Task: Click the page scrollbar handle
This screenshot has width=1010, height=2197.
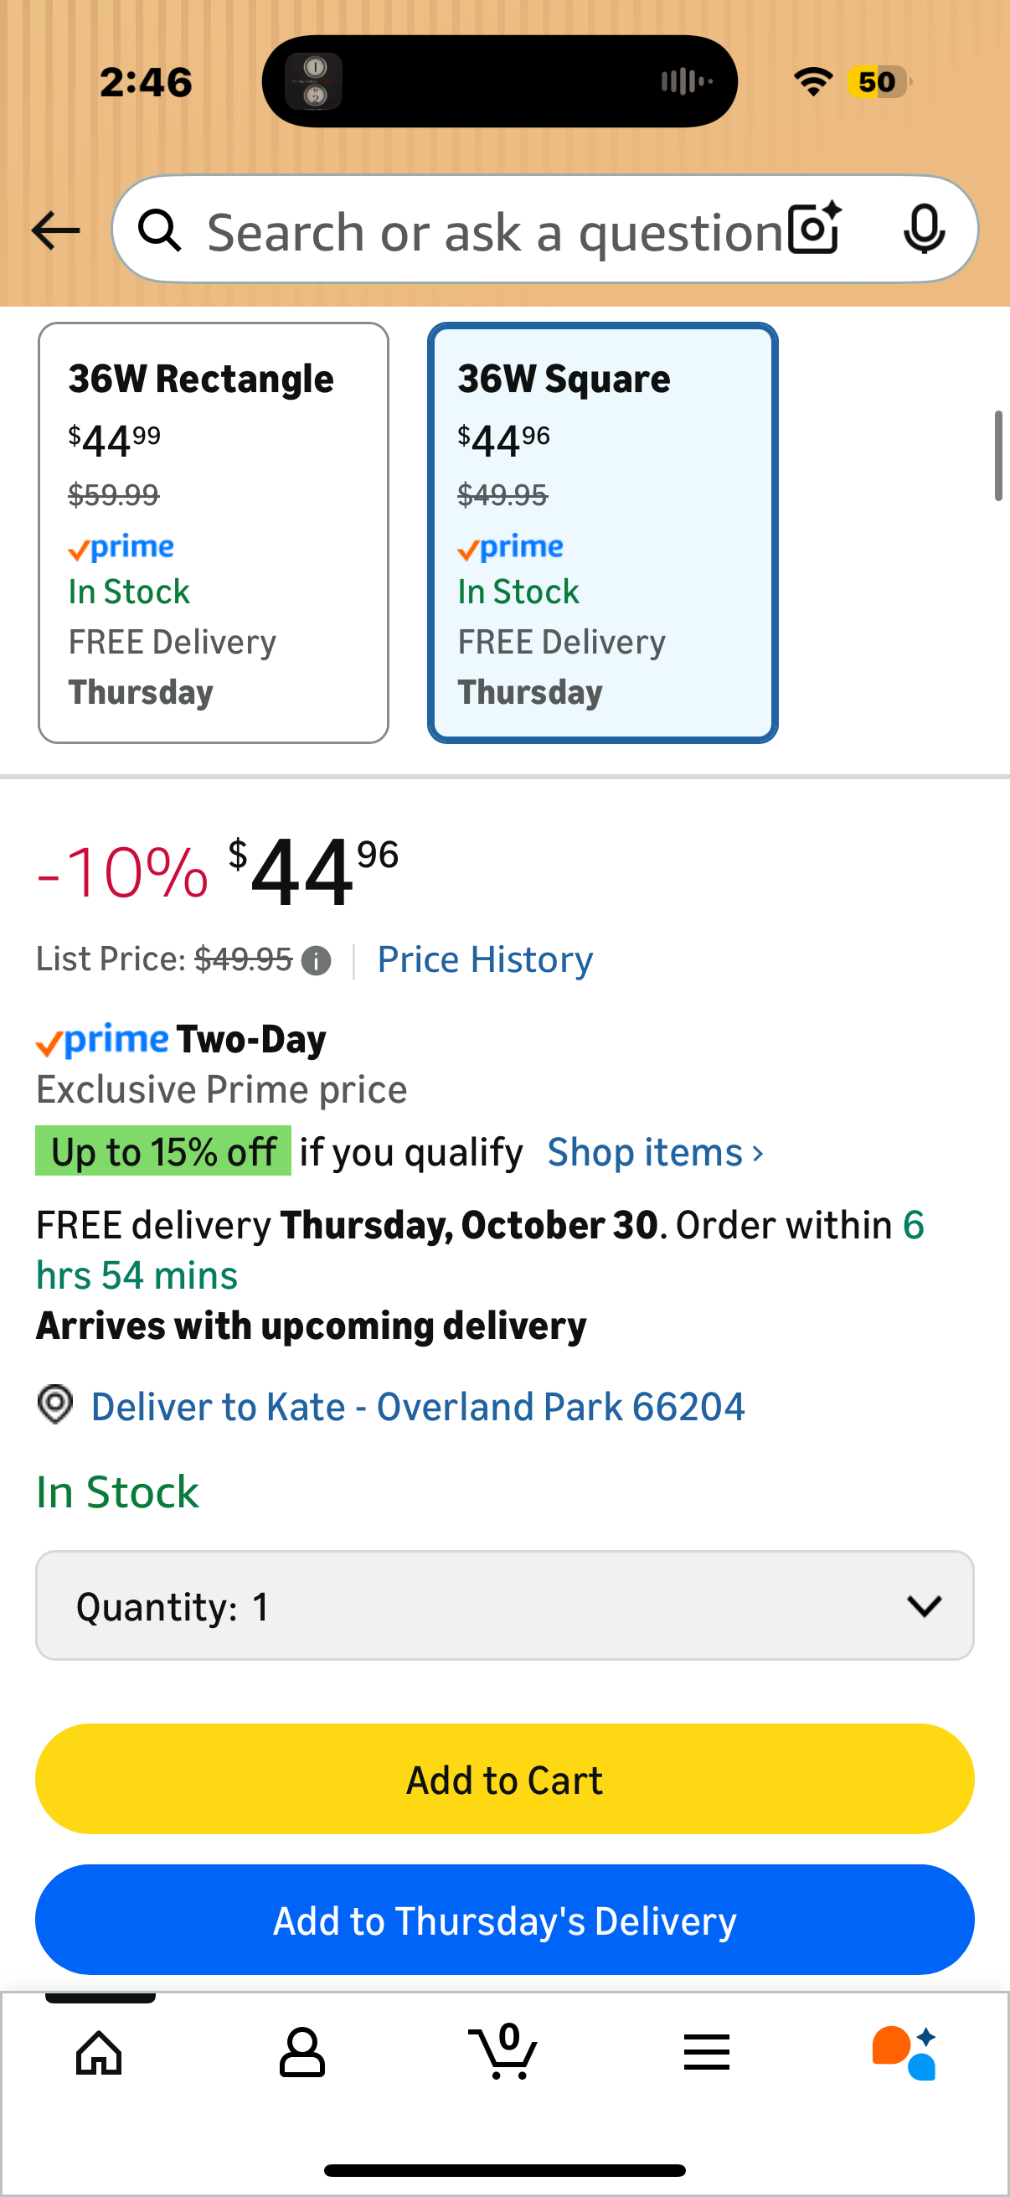Action: click(x=997, y=457)
